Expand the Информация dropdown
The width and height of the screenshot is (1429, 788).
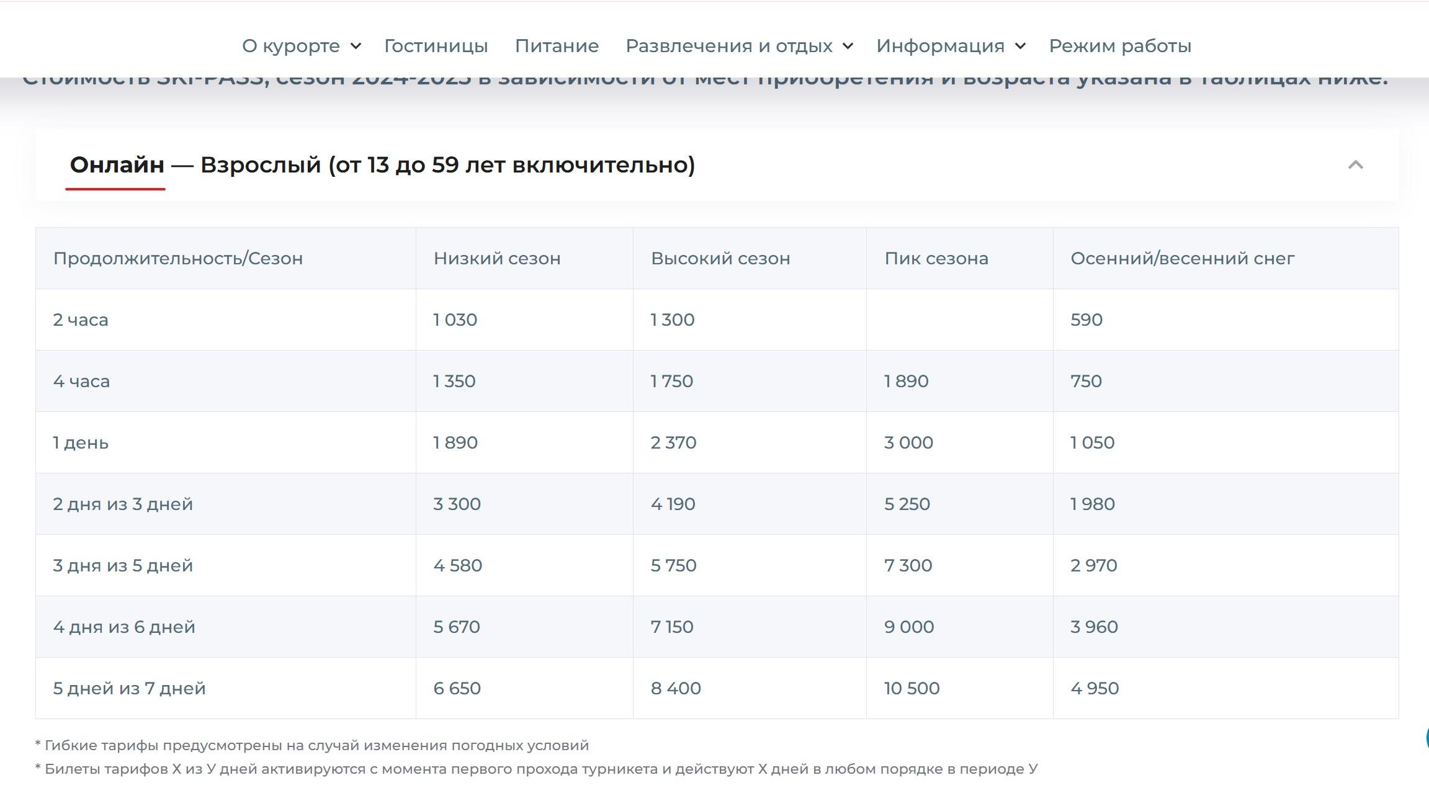[x=951, y=46]
